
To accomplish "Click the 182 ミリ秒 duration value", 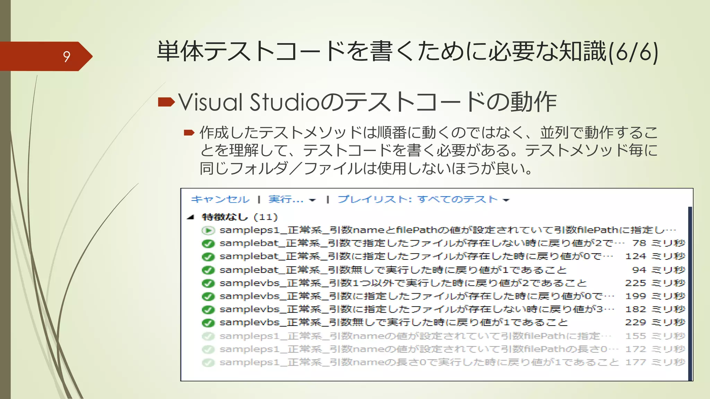I will [x=655, y=309].
